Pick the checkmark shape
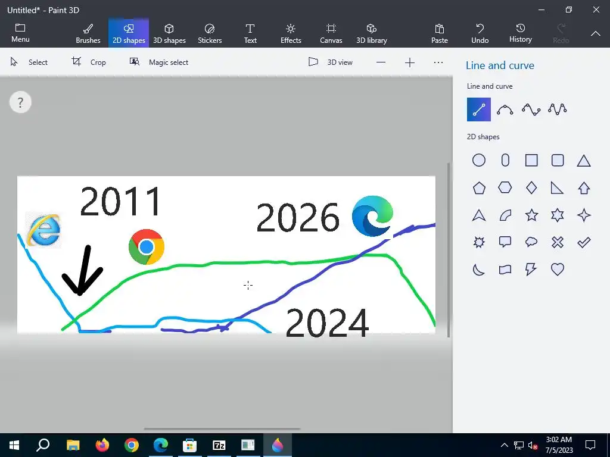The image size is (610, 457). pos(584,242)
